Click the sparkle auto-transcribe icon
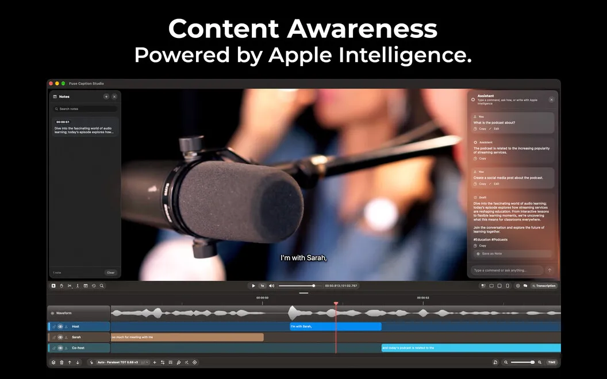 pos(92,362)
